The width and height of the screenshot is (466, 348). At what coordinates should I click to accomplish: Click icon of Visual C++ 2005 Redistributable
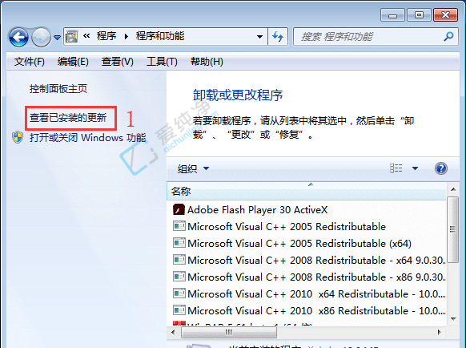(179, 226)
